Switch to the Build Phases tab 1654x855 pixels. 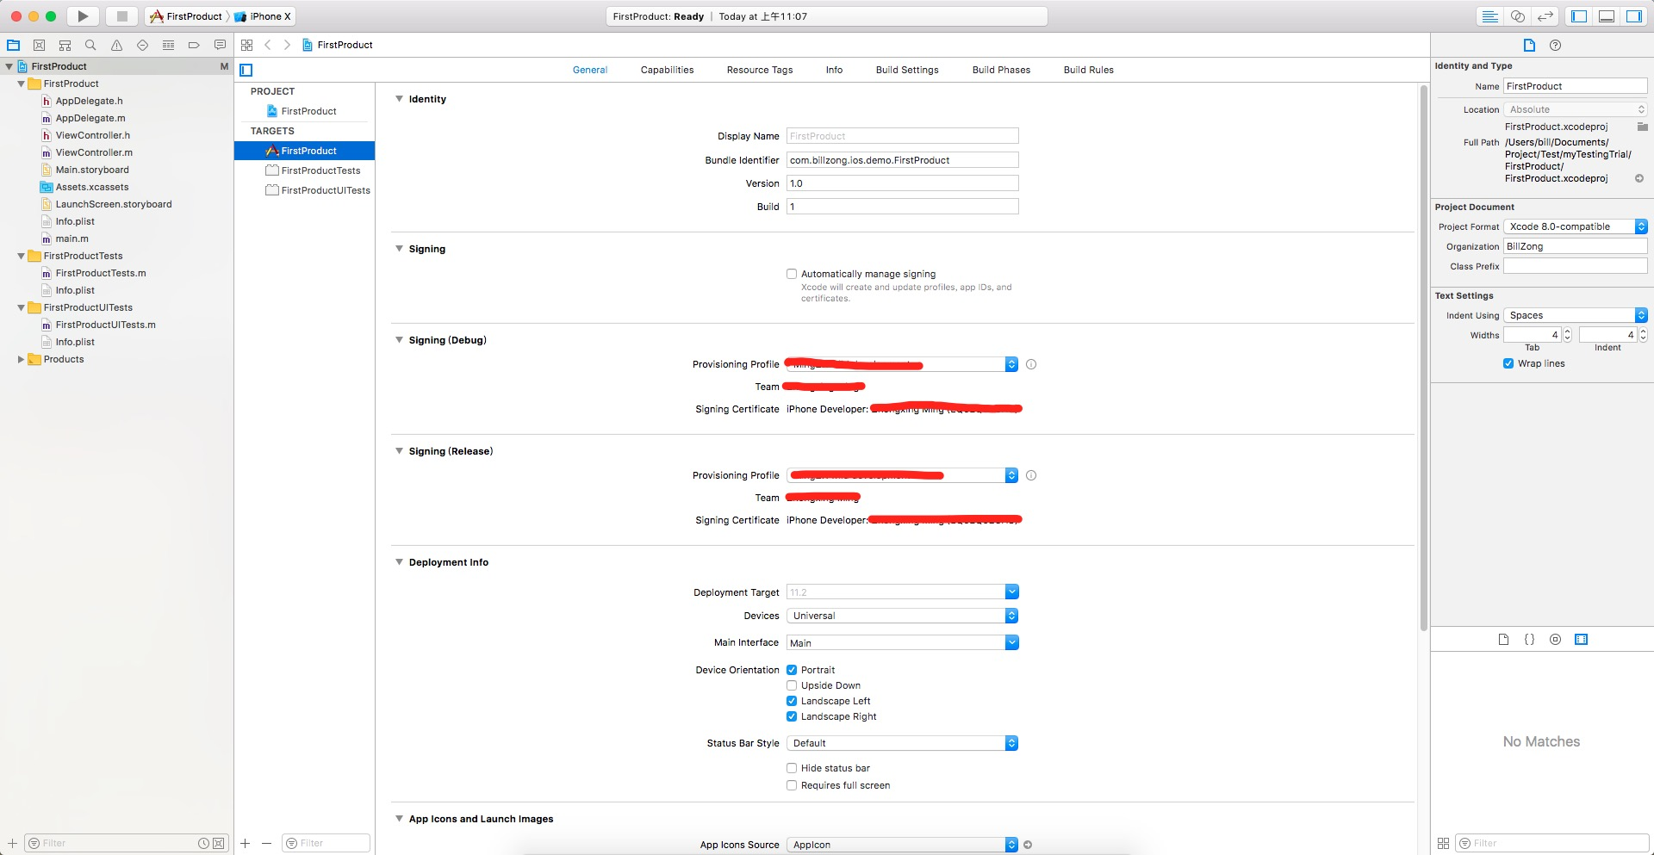[1001, 70]
